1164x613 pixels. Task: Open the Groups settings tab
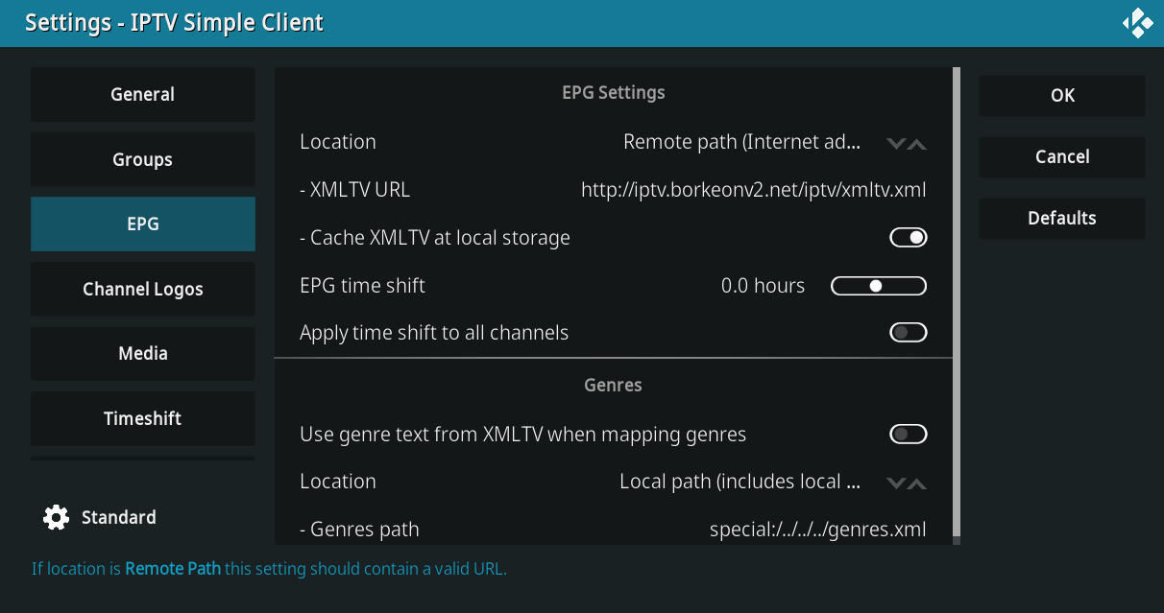coord(143,159)
